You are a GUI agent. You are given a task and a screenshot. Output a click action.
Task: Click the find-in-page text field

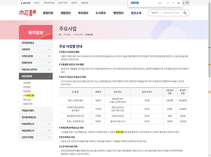point(143,3)
